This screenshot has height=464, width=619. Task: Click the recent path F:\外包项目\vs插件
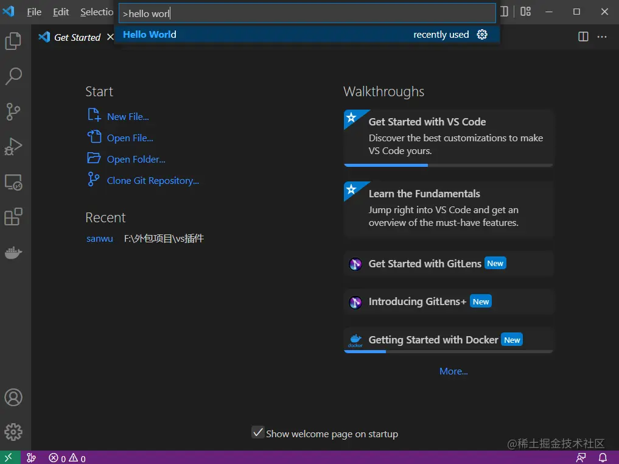click(164, 239)
